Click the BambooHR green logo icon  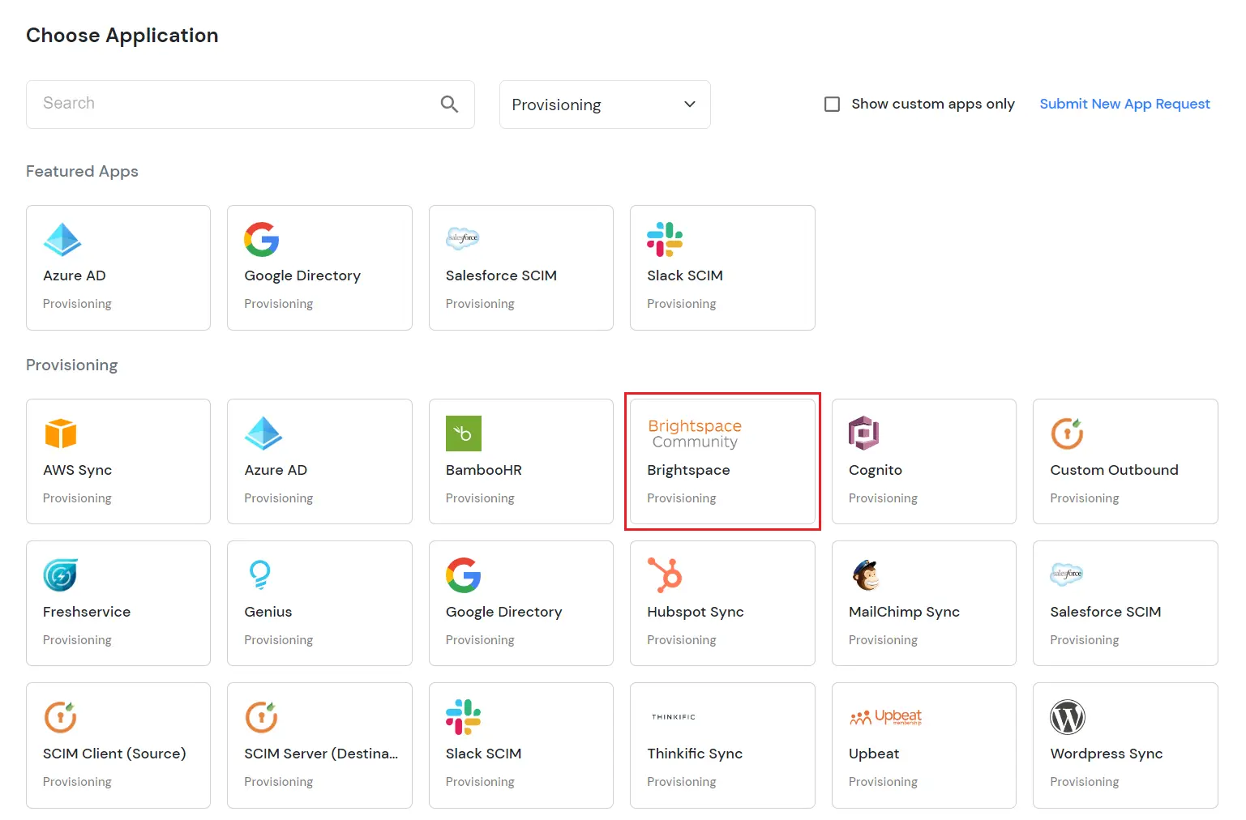[x=464, y=433]
